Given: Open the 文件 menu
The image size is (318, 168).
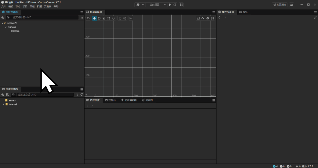Looking at the screenshot, I should click(x=3, y=6).
